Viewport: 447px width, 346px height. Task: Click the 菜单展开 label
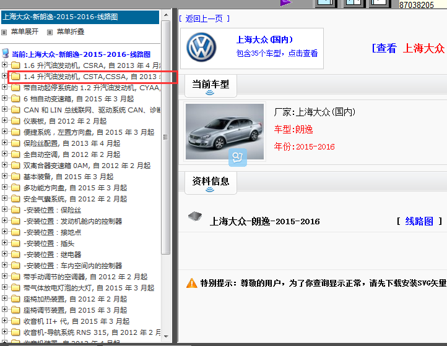tap(25, 32)
